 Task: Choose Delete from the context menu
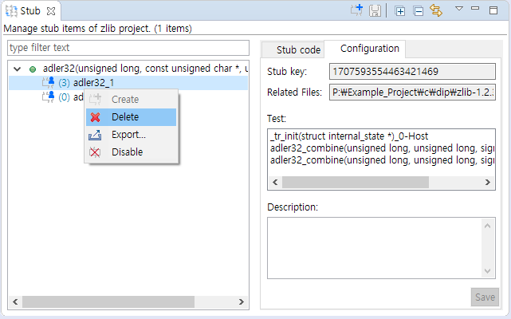pyautogui.click(x=125, y=117)
